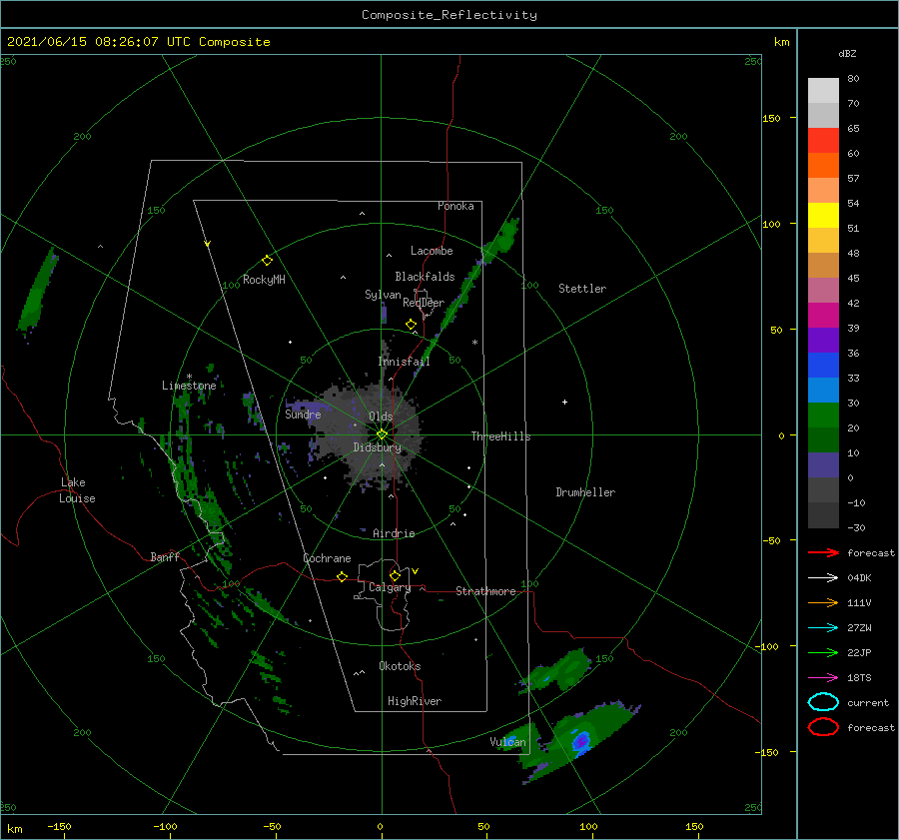This screenshot has height=840, width=899.
Task: Click the green 22JP arrow icon
Action: point(823,652)
